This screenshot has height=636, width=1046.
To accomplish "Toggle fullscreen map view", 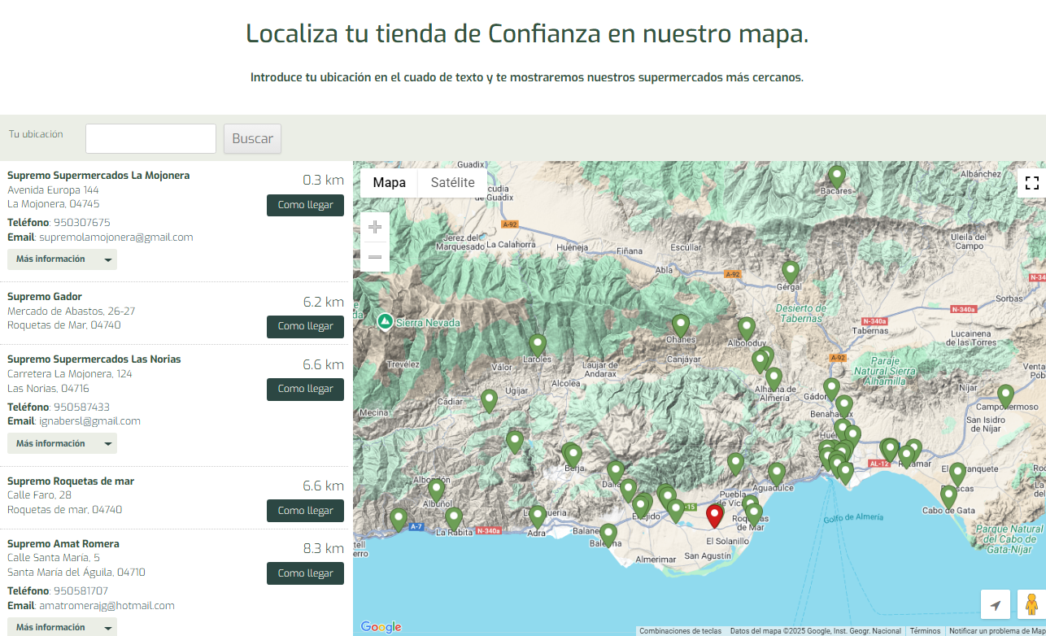I will 1031,183.
